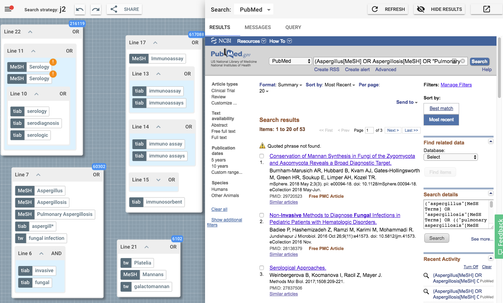Screen dimensions: 503x303
Task: Collapse Line 22 group
Action: click(30, 32)
